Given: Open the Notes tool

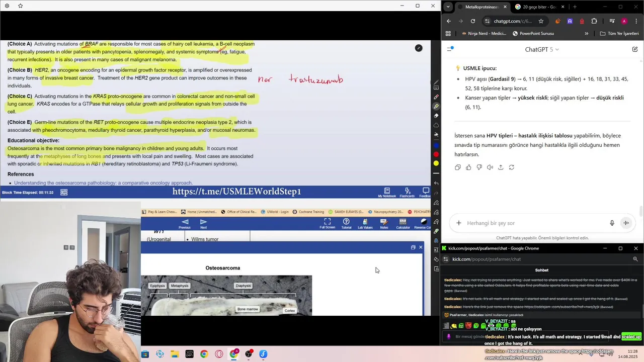Looking at the screenshot, I should pyautogui.click(x=384, y=224).
